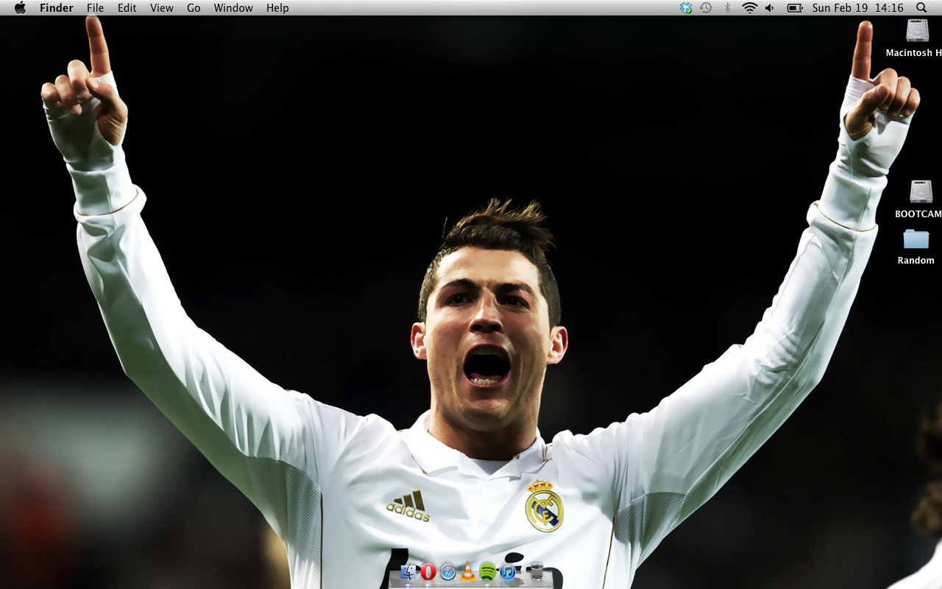Screen dimensions: 942x589
Task: Select the Random folder on desktop
Action: (916, 239)
